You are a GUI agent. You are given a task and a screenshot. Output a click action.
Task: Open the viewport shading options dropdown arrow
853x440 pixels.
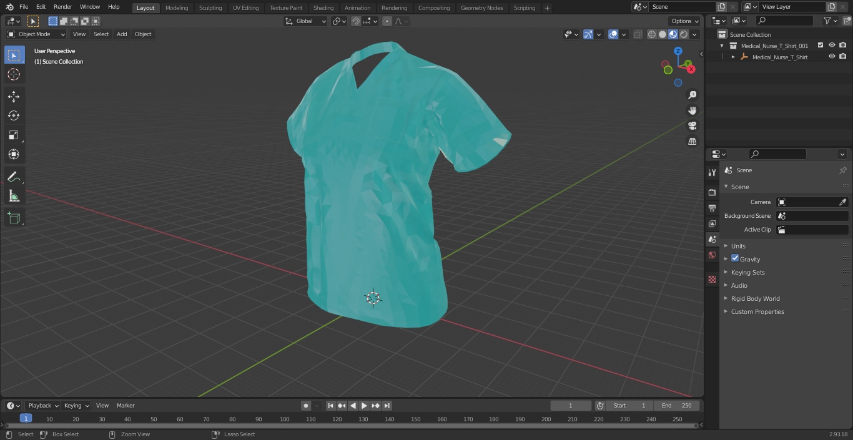tap(694, 34)
